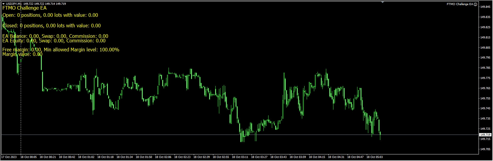Click the 'Free margin: 0.00' line
The width and height of the screenshot is (493, 161).
point(61,50)
